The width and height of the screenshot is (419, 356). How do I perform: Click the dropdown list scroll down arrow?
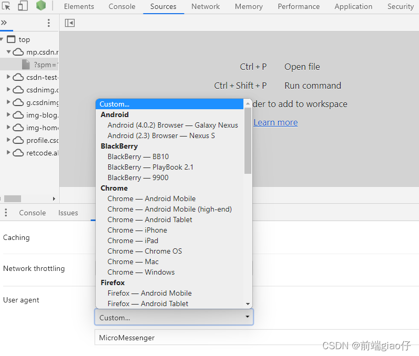248,304
